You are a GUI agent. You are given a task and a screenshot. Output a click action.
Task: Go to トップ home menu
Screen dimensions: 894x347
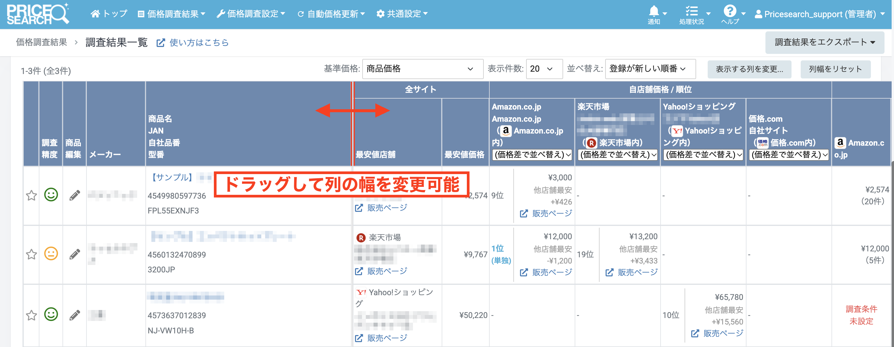[109, 14]
